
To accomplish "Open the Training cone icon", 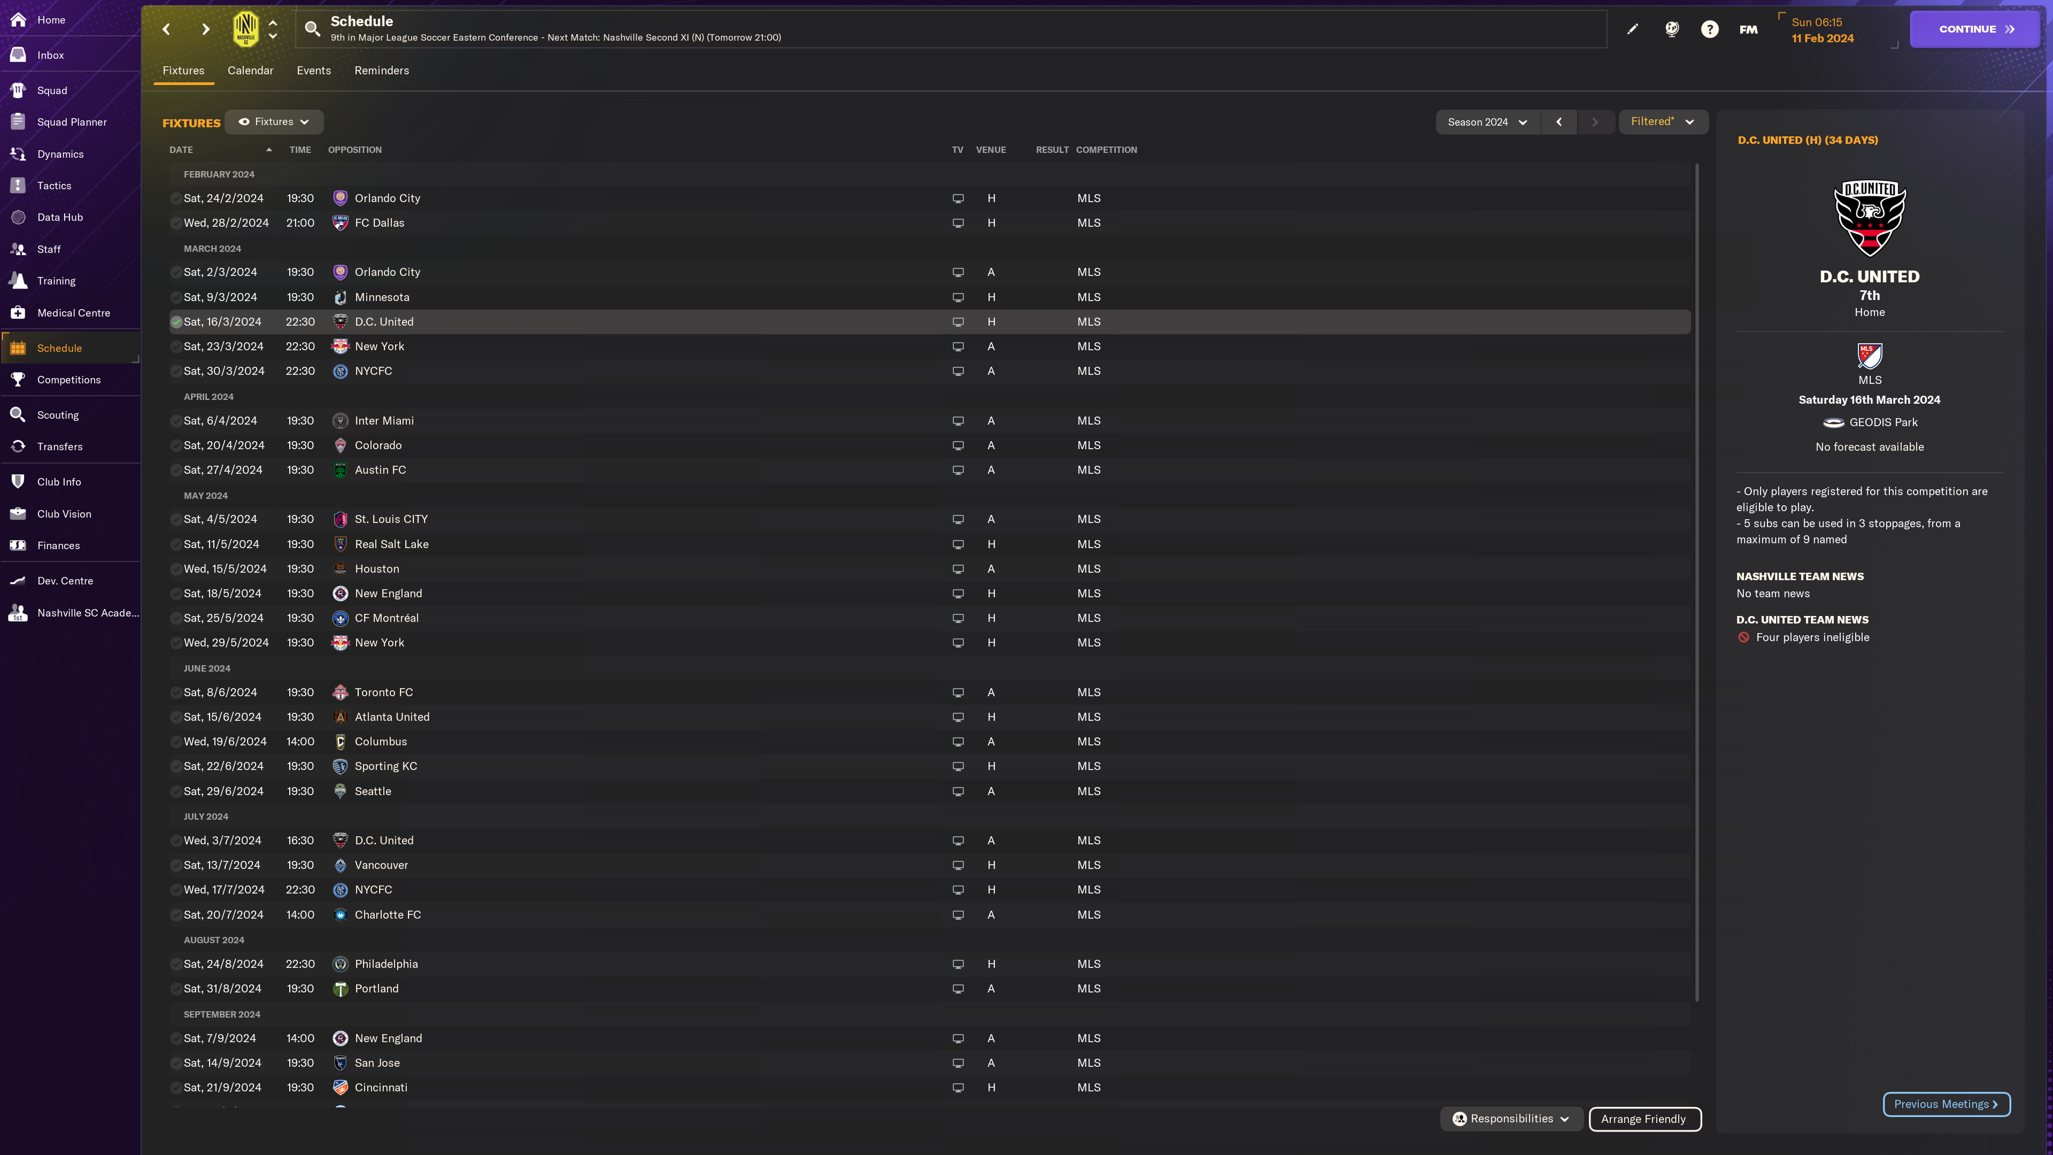I will [x=18, y=281].
